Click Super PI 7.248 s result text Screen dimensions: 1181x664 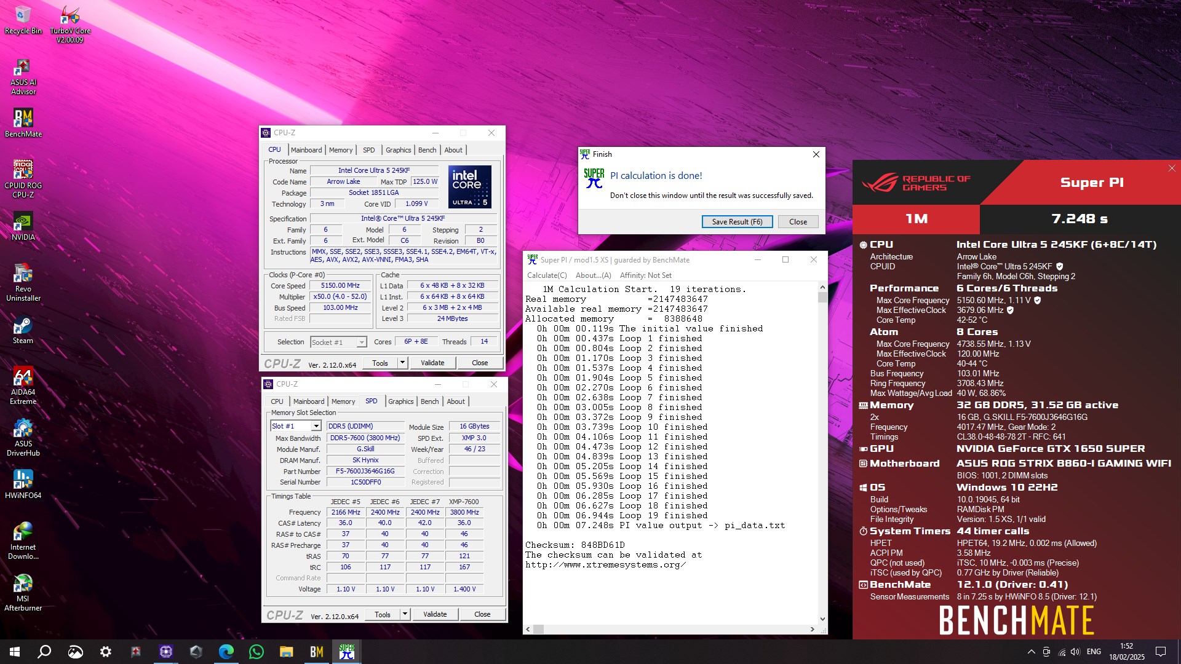1080,219
